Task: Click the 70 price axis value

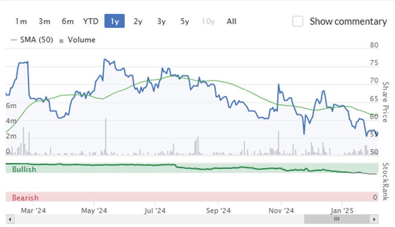Action: (374, 81)
